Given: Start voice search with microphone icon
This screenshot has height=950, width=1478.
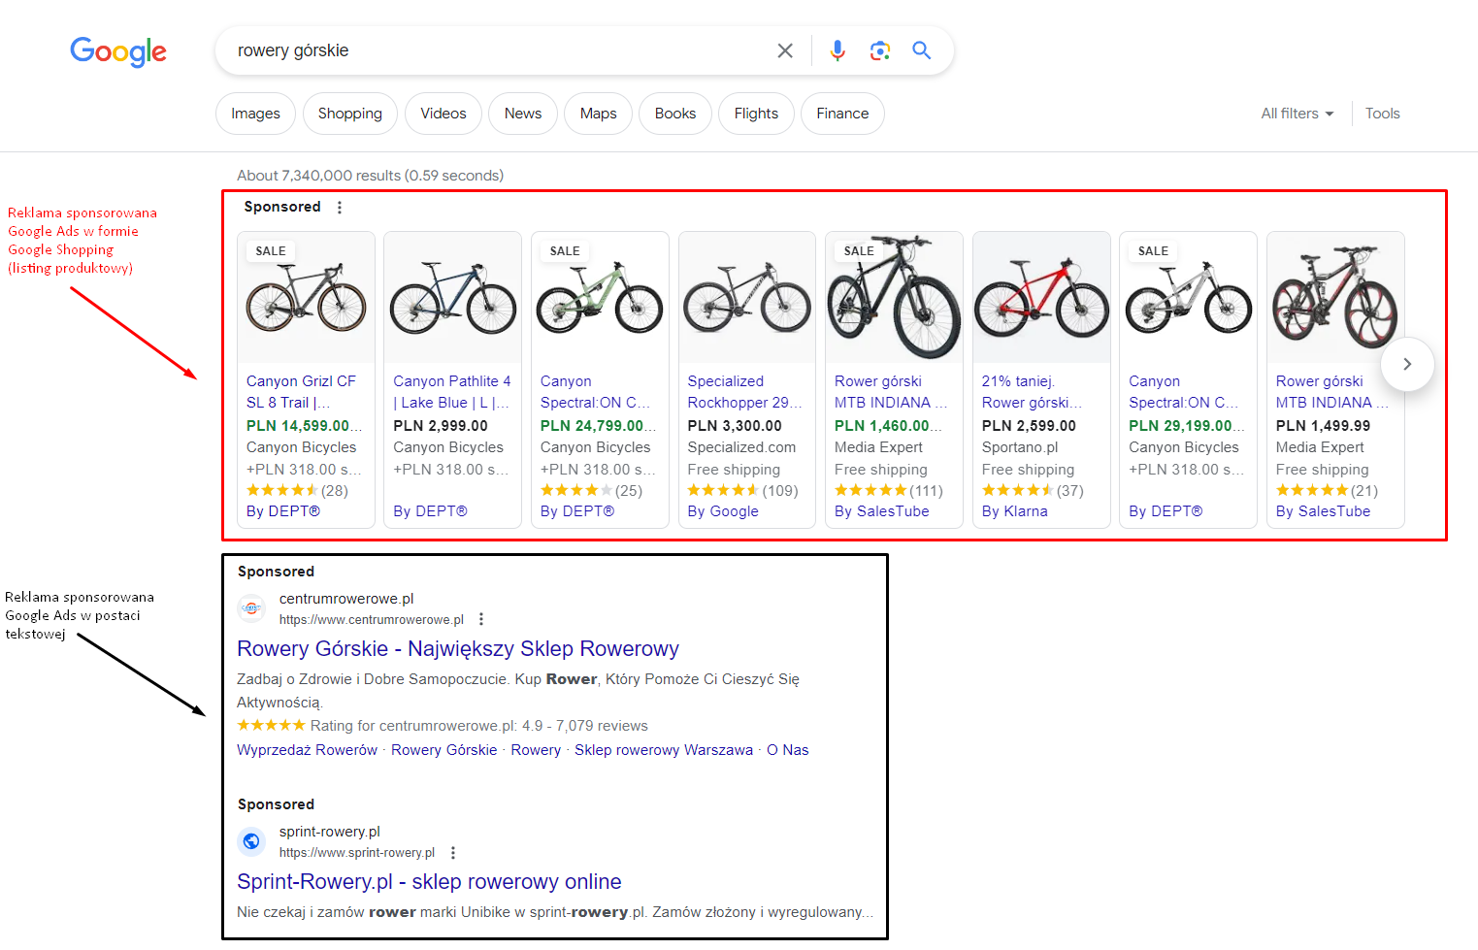Looking at the screenshot, I should [838, 50].
